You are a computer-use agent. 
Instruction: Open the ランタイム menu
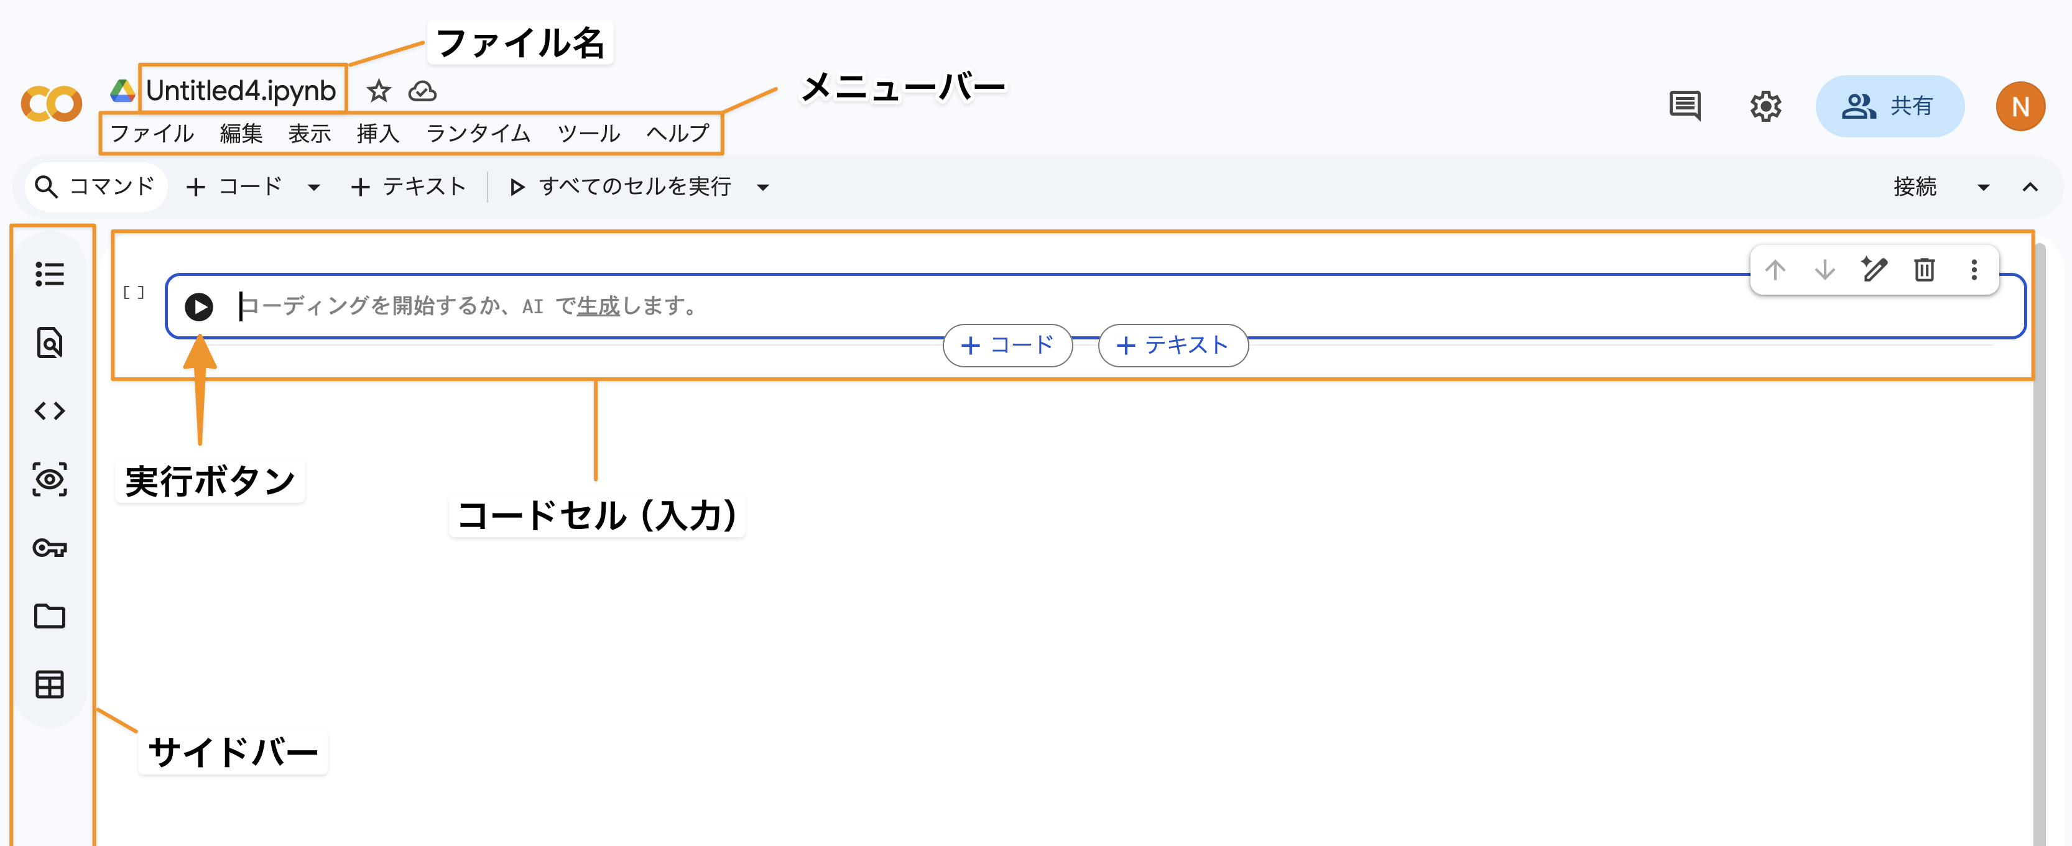point(478,134)
